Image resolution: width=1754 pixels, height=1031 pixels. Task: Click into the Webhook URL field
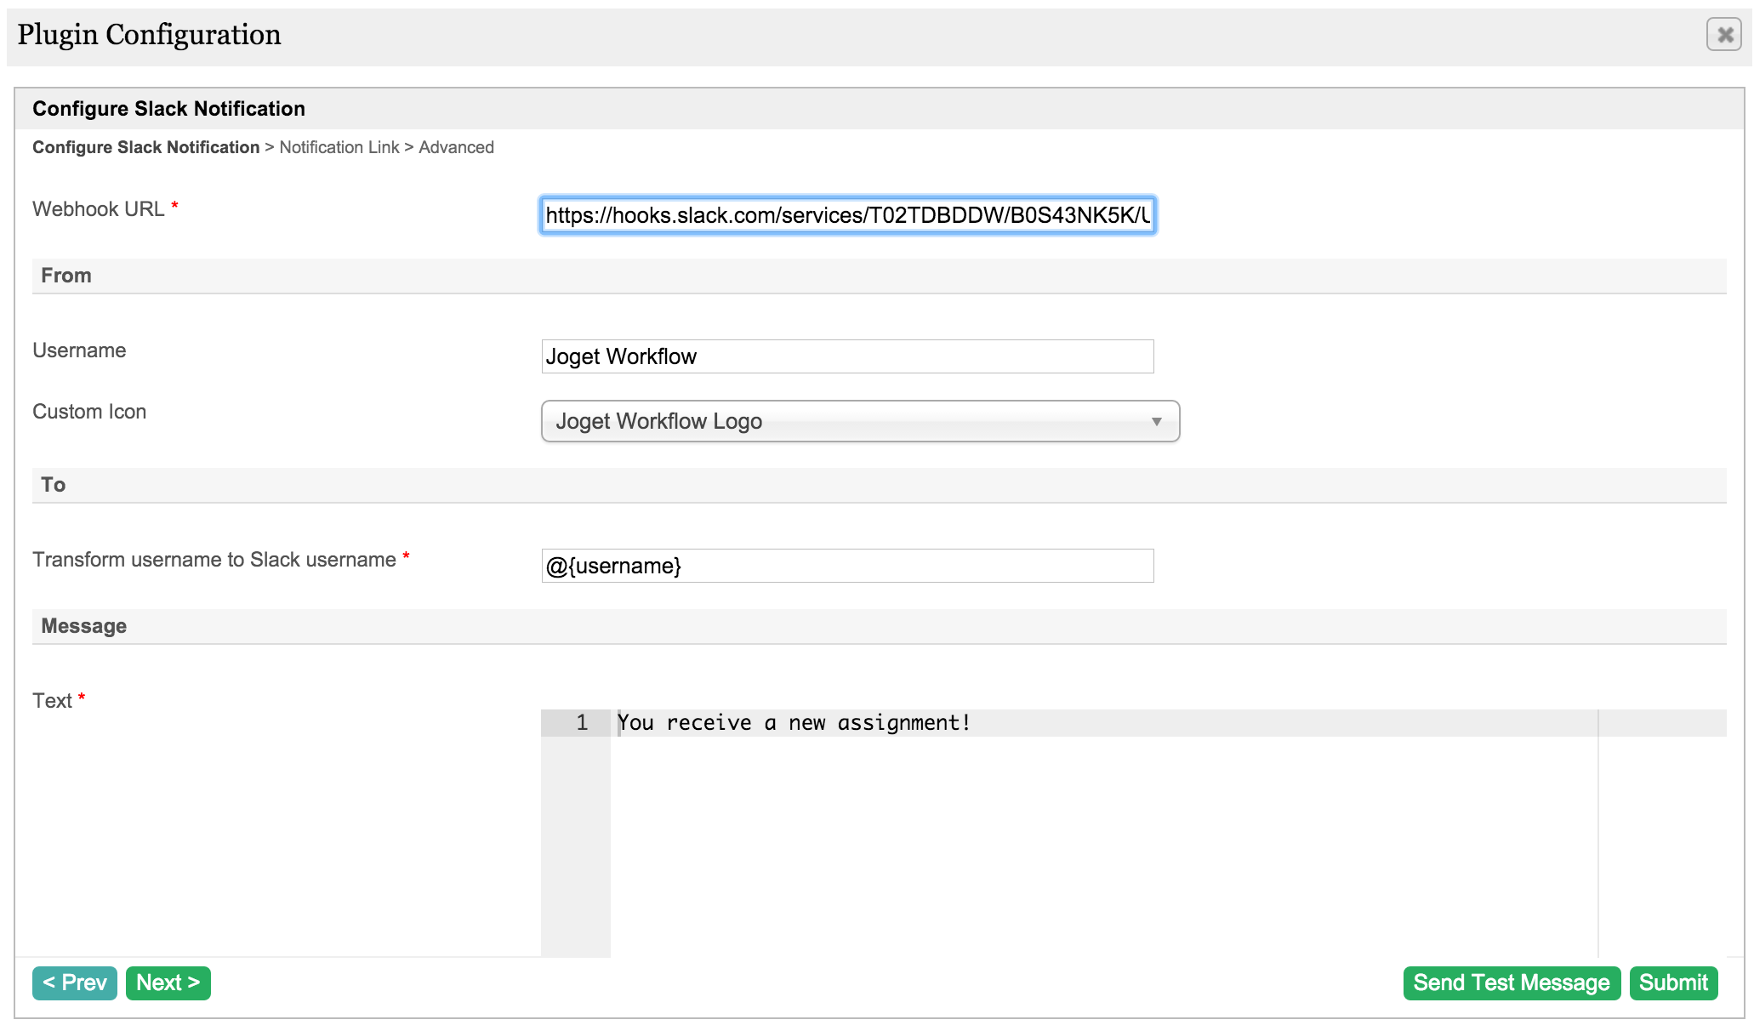pyautogui.click(x=847, y=215)
